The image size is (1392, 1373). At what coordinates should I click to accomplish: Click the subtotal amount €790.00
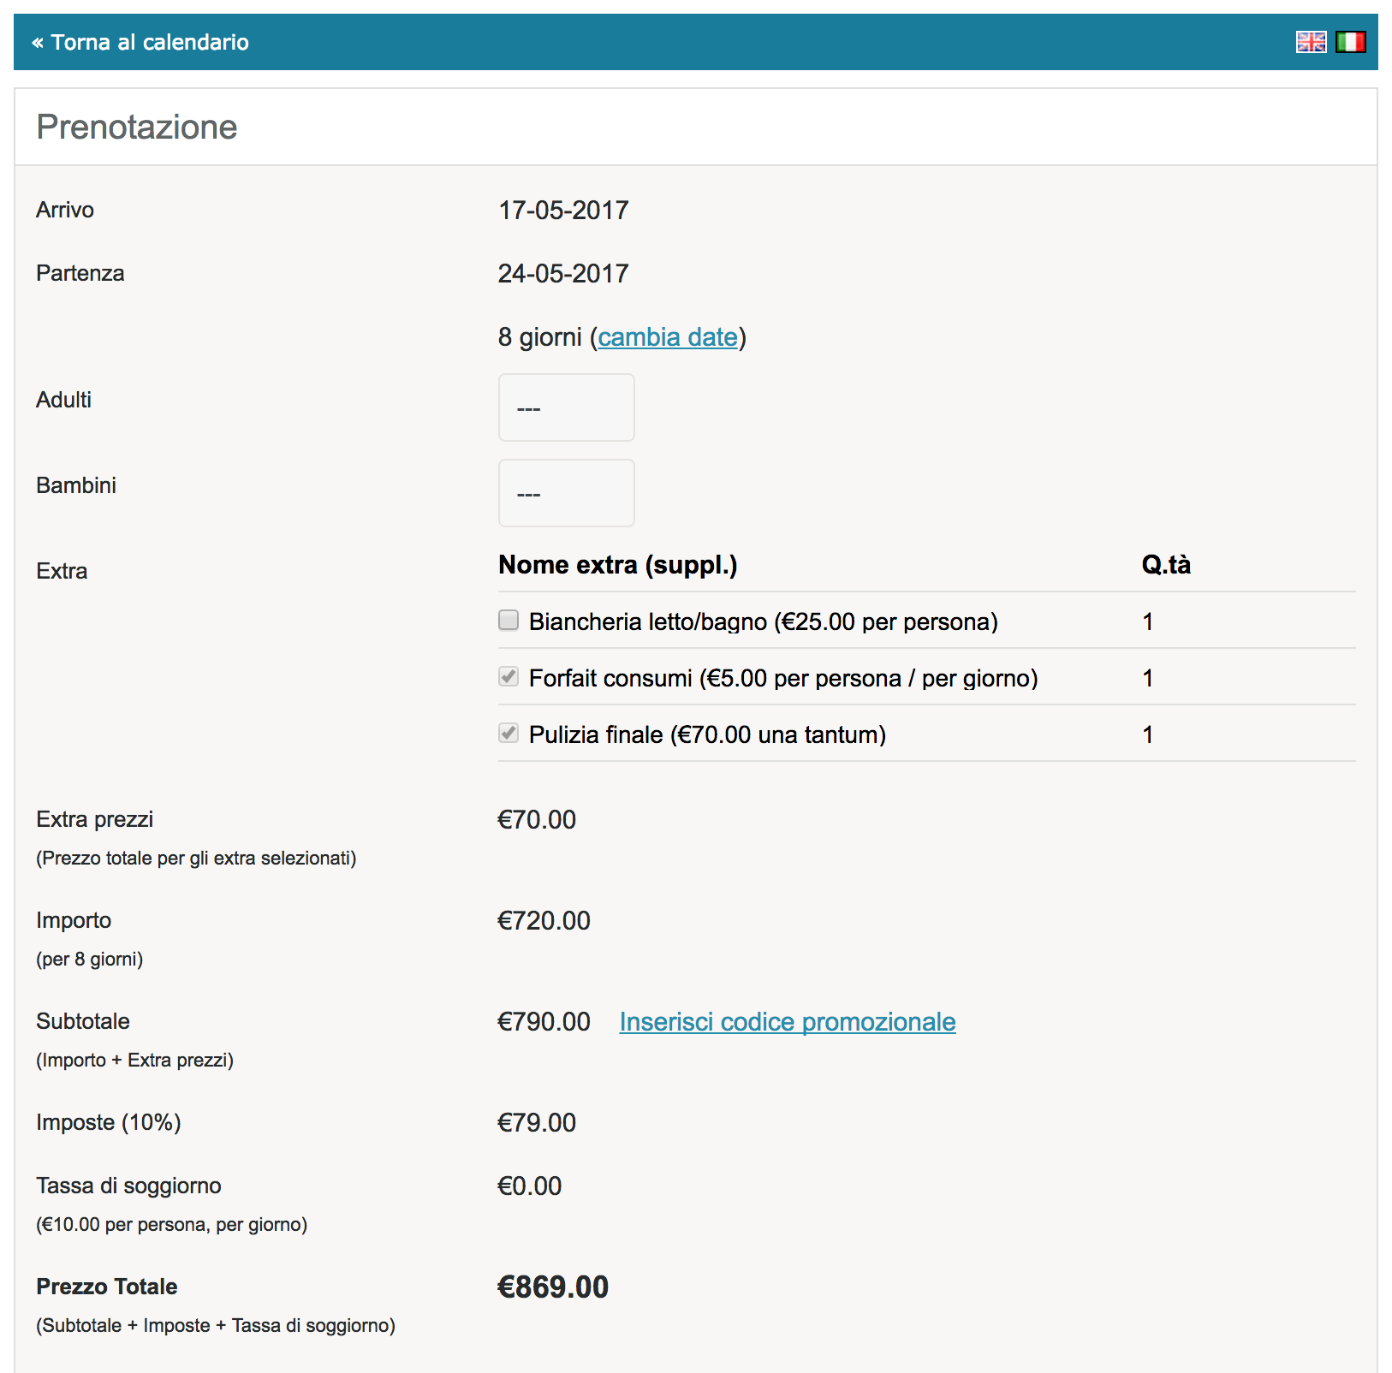click(544, 1021)
